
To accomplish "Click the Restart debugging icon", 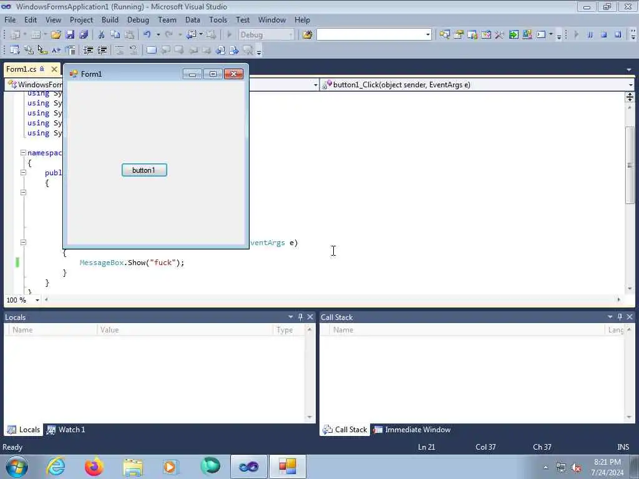I will tap(618, 35).
